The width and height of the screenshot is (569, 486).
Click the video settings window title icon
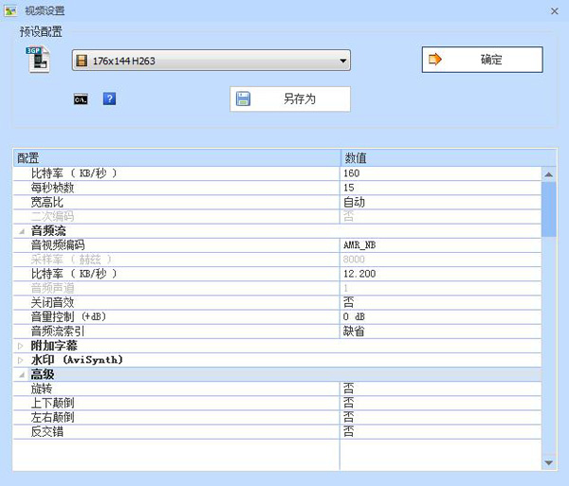click(x=10, y=10)
